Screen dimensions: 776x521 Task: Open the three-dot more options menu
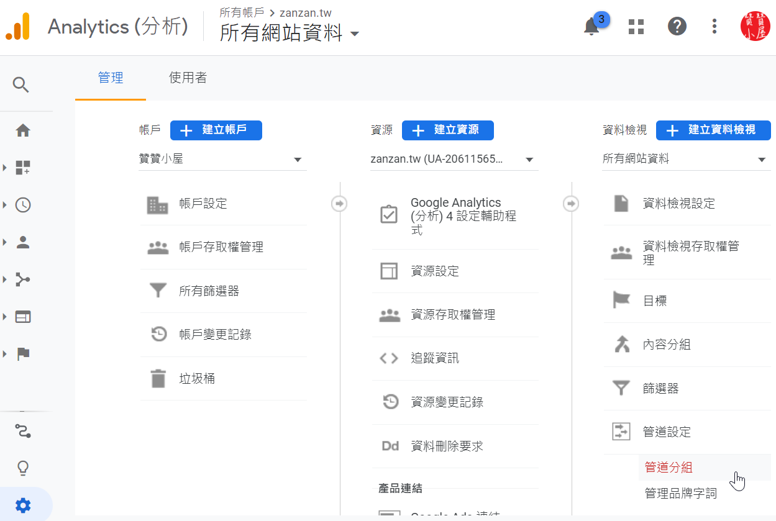pos(714,26)
